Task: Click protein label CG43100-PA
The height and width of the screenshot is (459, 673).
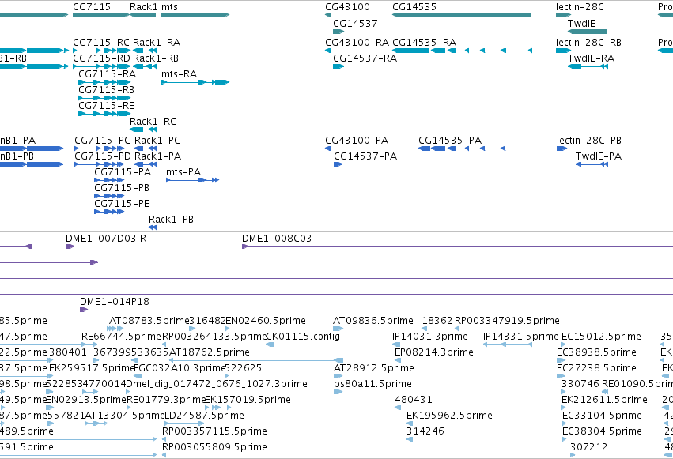Action: click(357, 141)
